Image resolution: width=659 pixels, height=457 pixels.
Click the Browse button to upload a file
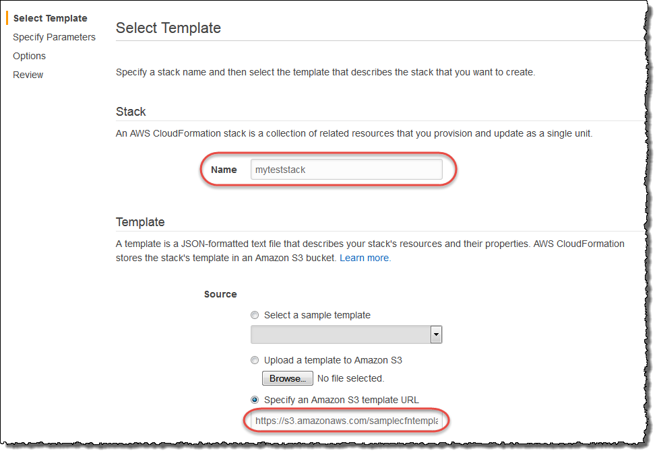287,378
